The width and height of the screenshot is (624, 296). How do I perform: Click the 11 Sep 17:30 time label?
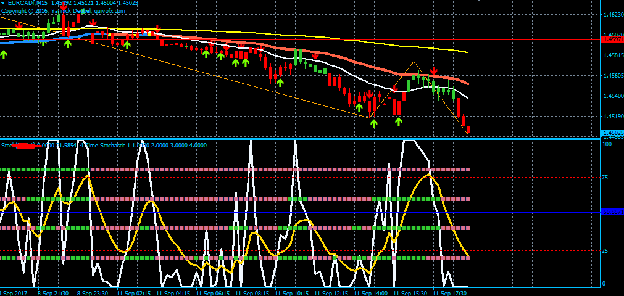[450, 293]
